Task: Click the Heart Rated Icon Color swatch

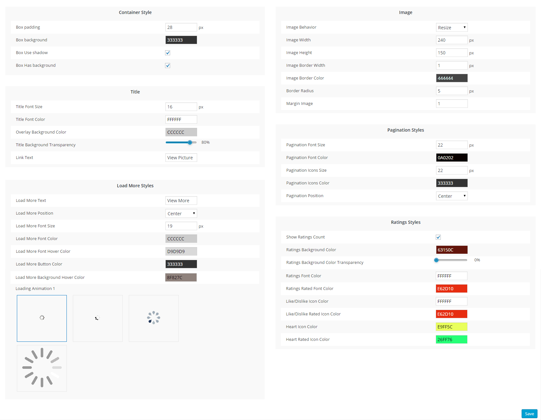Action: pos(451,340)
